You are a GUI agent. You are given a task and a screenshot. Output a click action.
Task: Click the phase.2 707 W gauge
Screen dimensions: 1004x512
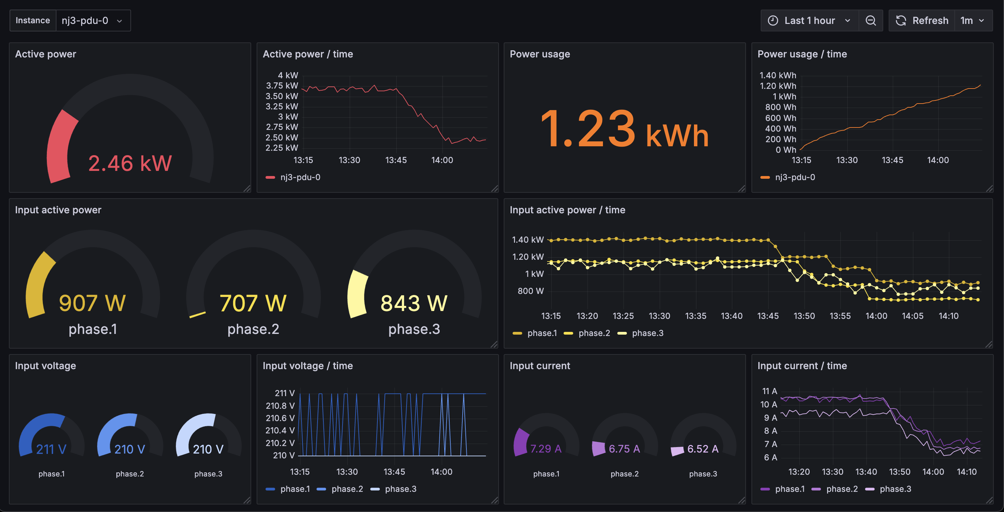[253, 282]
